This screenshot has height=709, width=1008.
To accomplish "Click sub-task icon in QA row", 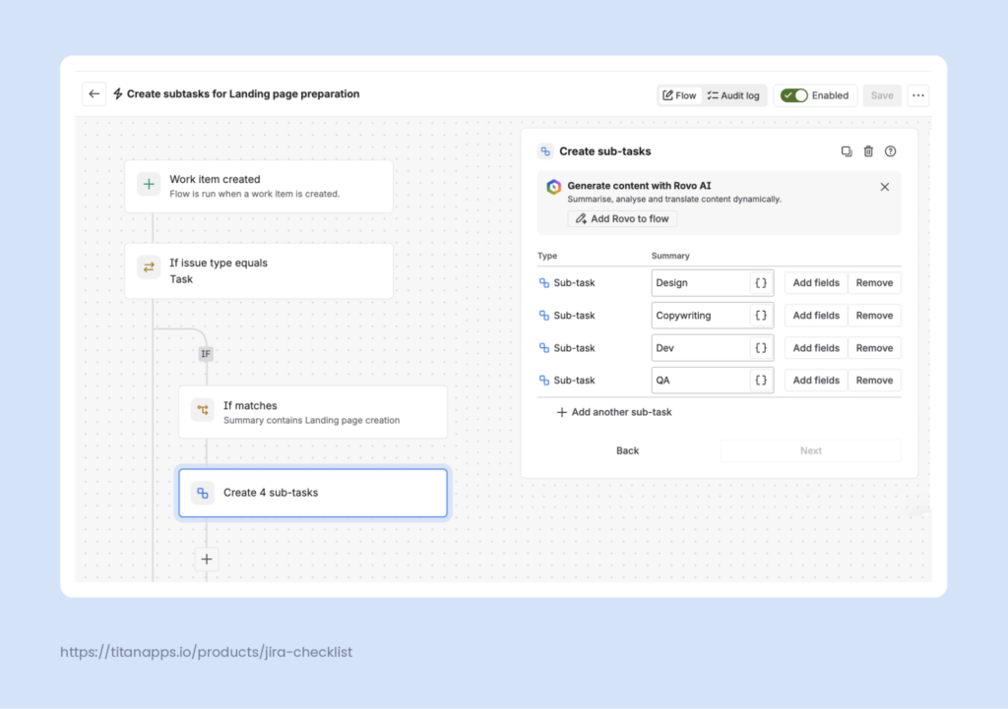I will tap(543, 381).
